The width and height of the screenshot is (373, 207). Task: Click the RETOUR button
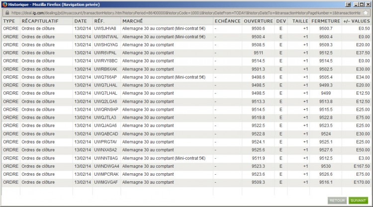tap(337, 201)
